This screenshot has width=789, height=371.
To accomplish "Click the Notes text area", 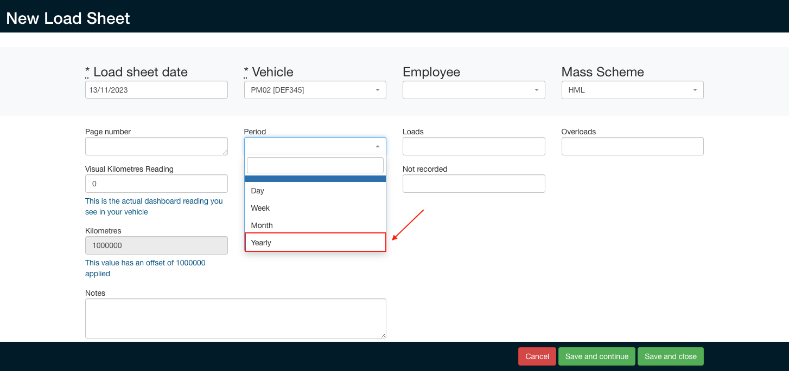I will pos(235,318).
